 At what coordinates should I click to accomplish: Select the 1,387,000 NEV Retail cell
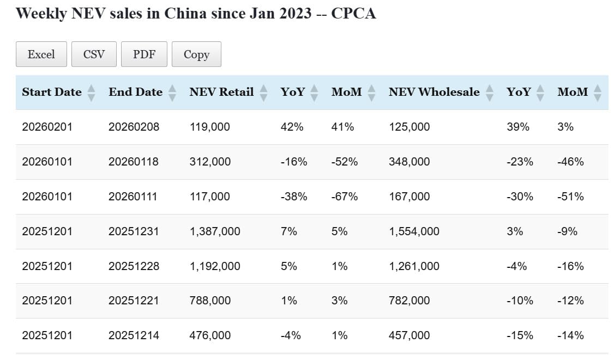pos(215,231)
